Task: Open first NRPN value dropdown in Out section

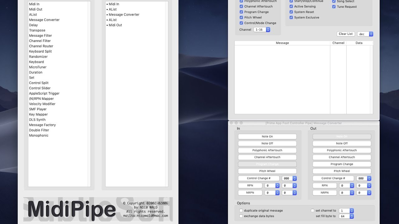Action: coord(347,193)
